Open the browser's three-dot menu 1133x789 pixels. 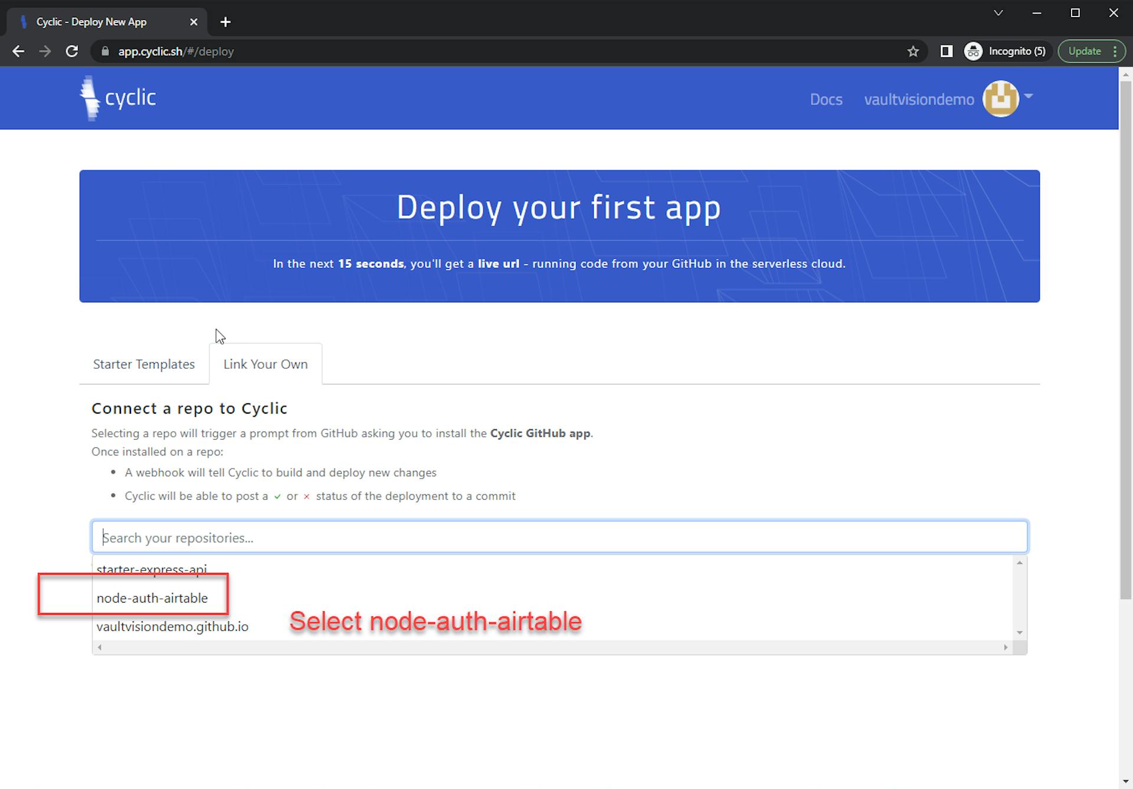(x=1116, y=51)
